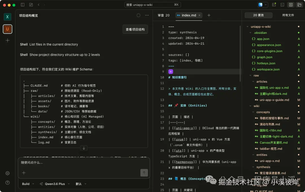Open 主题light和dark.md file

[x=273, y=94]
